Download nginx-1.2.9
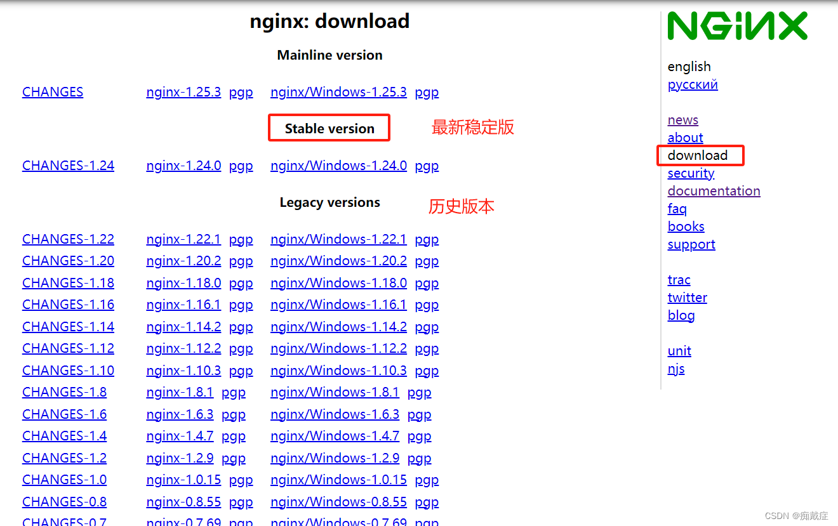The height and width of the screenshot is (526, 838). click(180, 458)
